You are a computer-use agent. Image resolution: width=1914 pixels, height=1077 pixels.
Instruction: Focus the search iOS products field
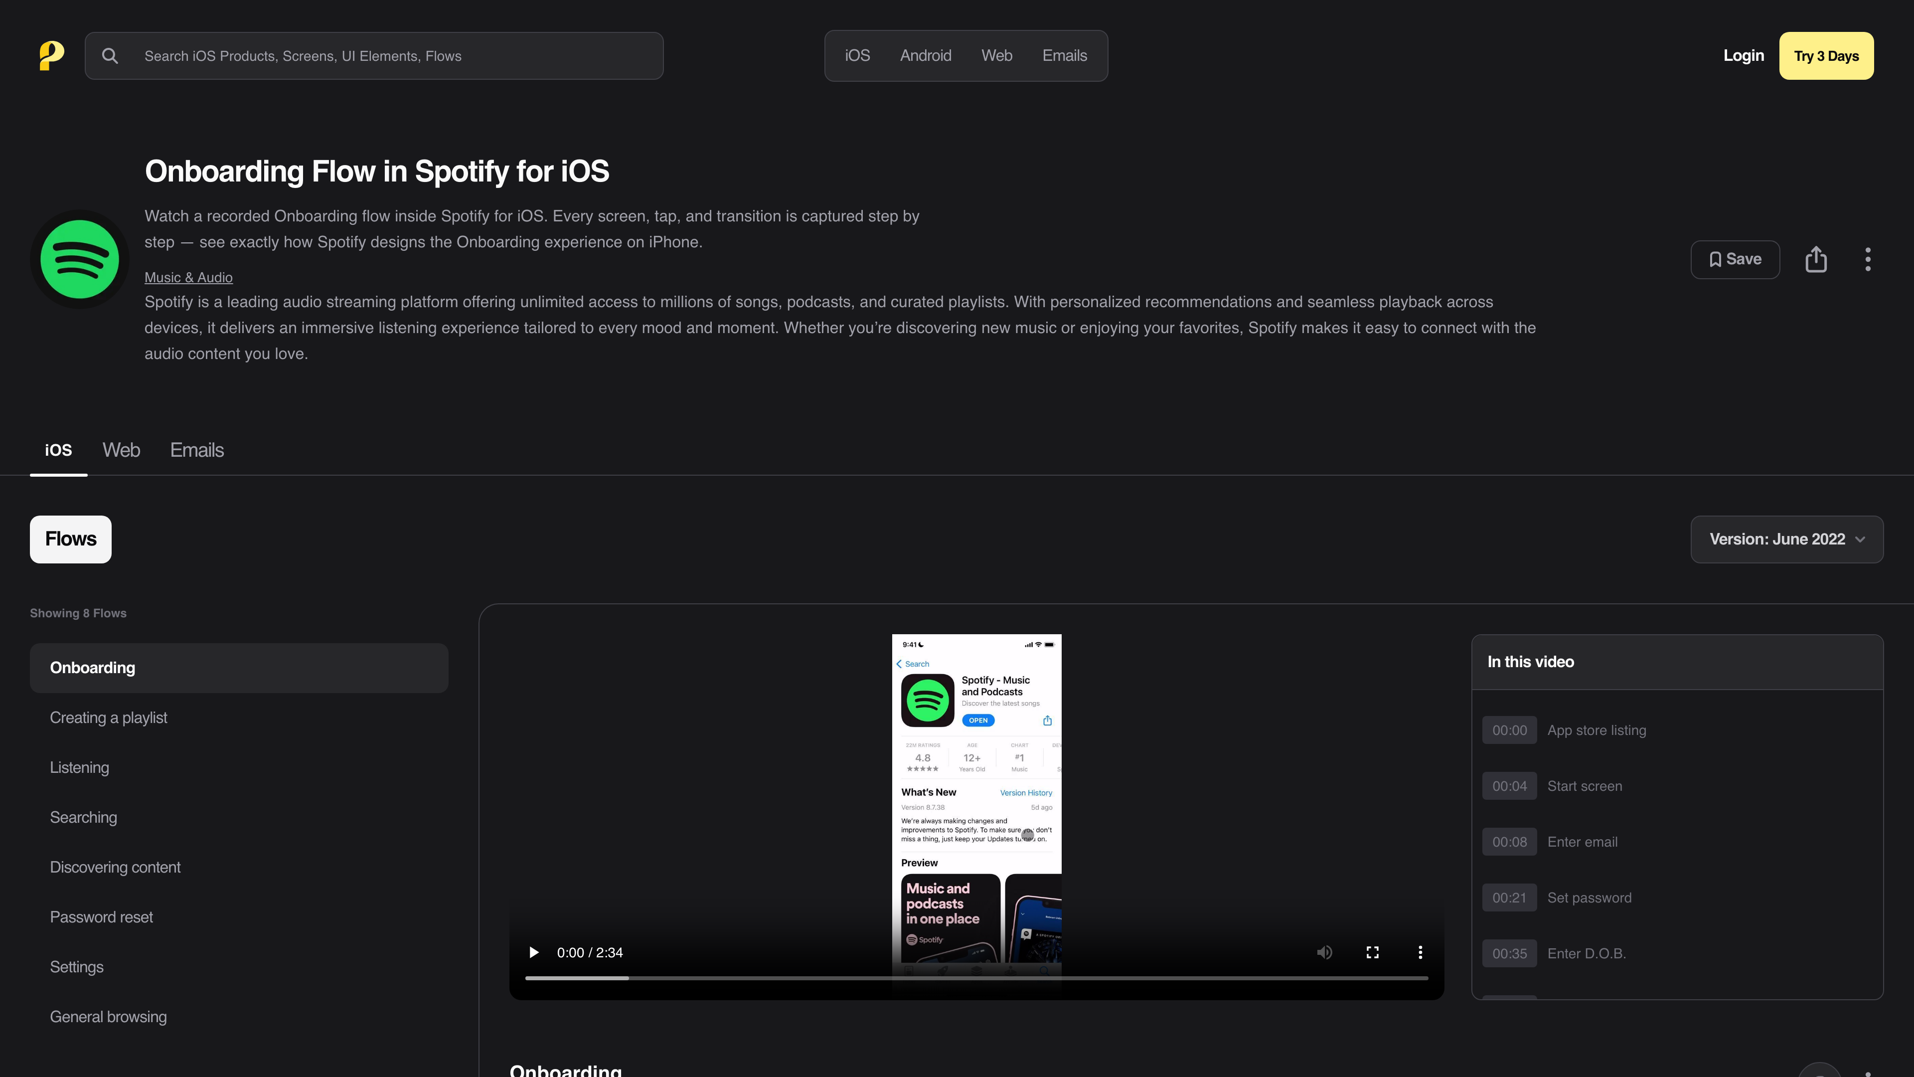374,56
